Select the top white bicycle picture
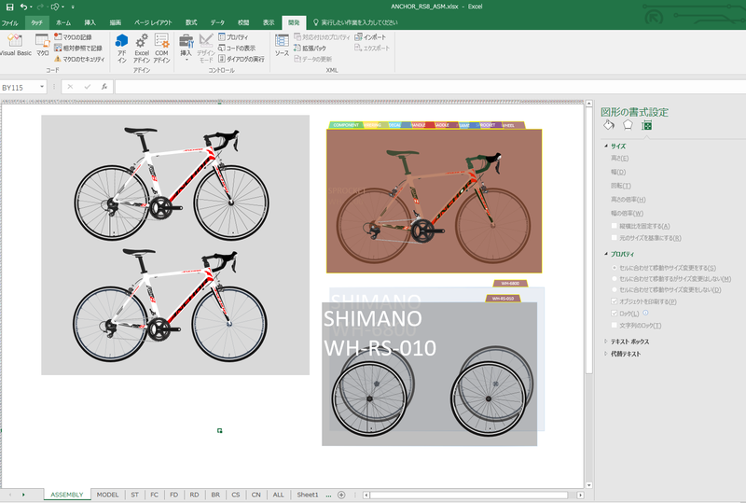Screen dimensions: 746x503 click(172, 184)
